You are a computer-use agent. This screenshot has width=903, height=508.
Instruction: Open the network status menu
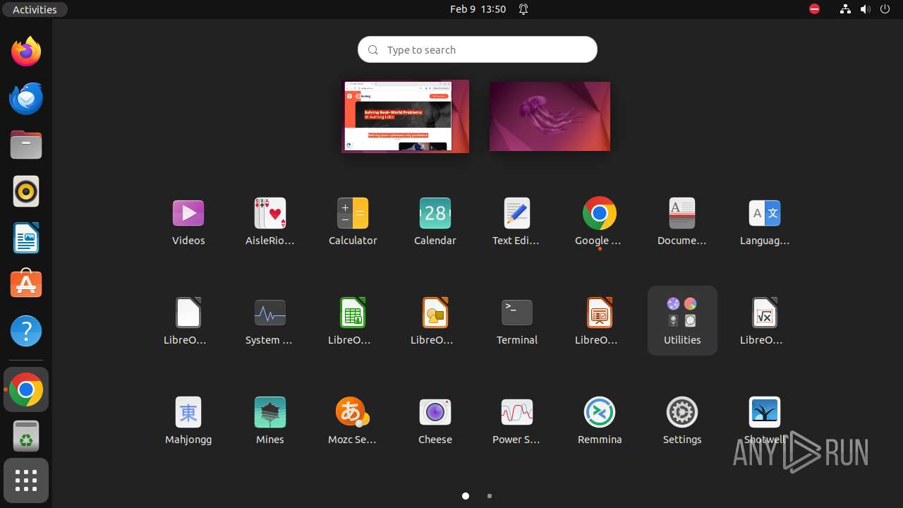pos(845,9)
